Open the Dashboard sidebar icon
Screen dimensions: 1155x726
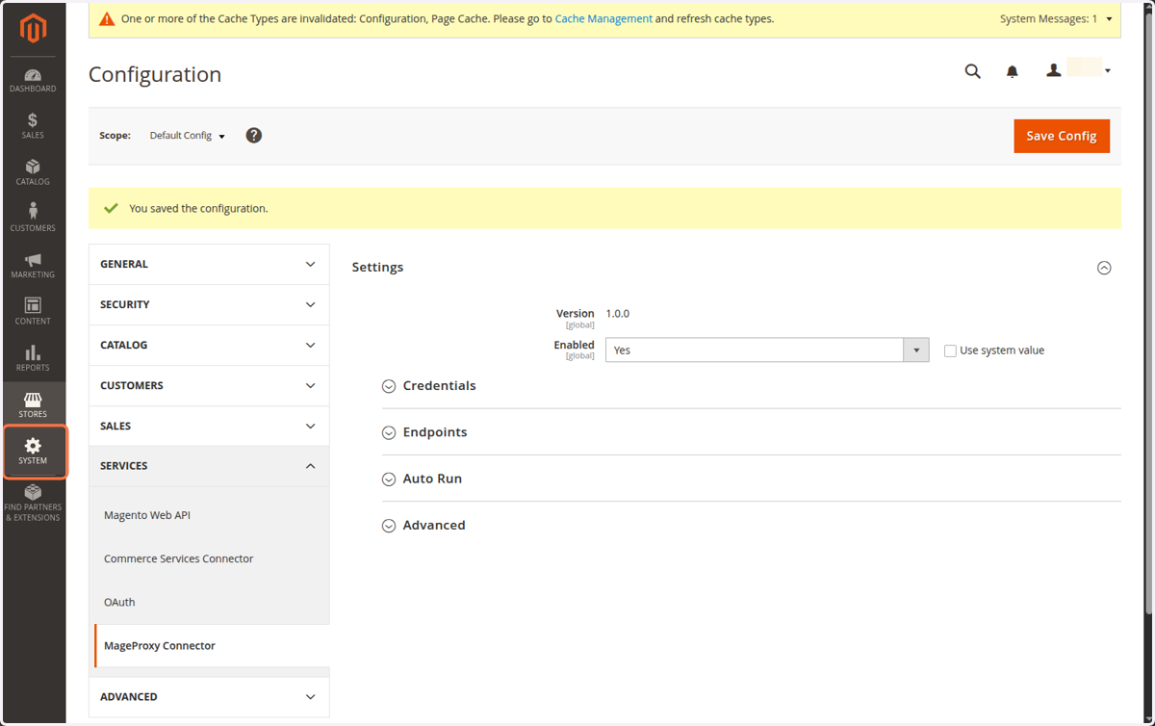click(x=33, y=81)
